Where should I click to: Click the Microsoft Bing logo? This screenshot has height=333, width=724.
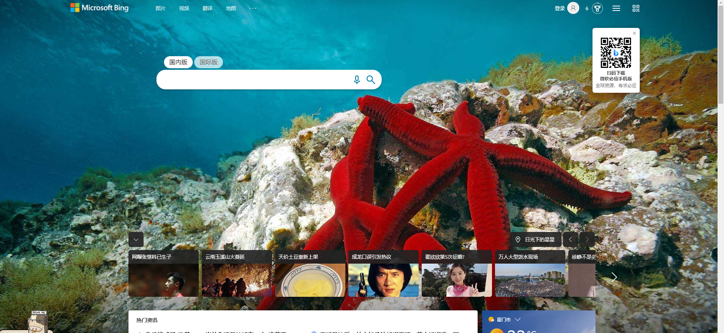[99, 8]
